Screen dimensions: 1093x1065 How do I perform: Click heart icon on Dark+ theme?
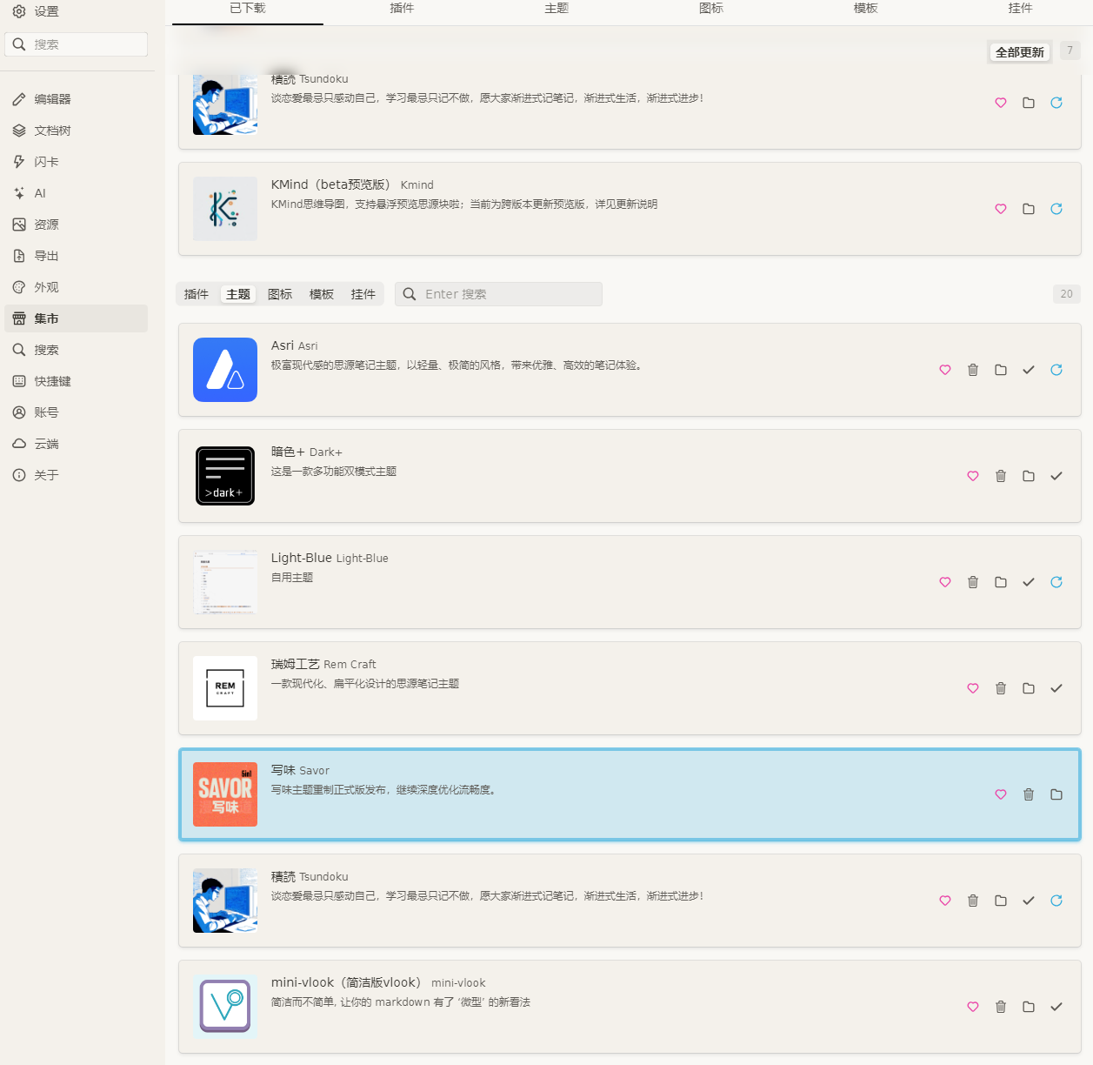(x=973, y=476)
